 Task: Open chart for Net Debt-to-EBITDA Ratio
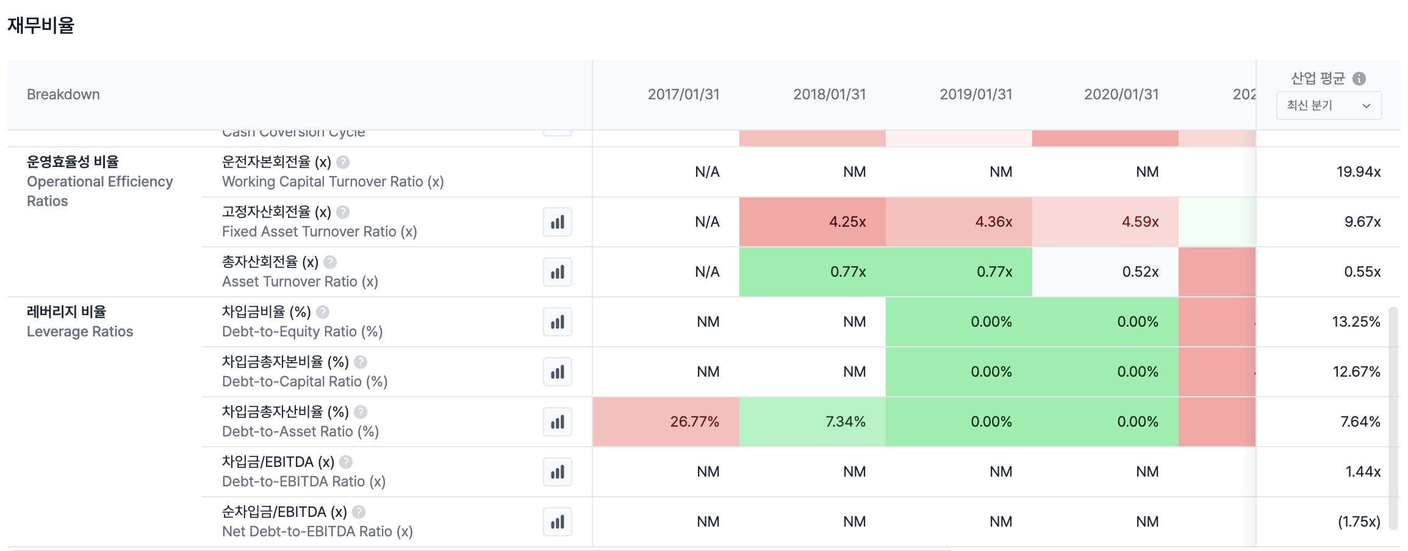pos(557,522)
